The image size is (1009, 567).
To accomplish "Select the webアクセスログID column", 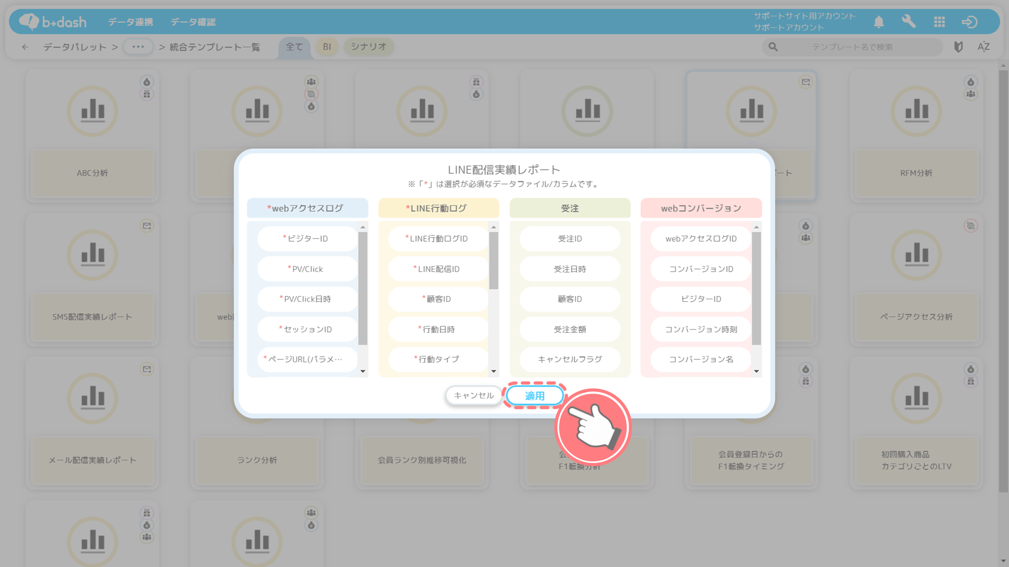I will tap(701, 238).
